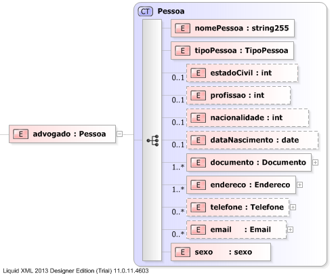
Task: Expand the email : Email element
Action: [290, 230]
